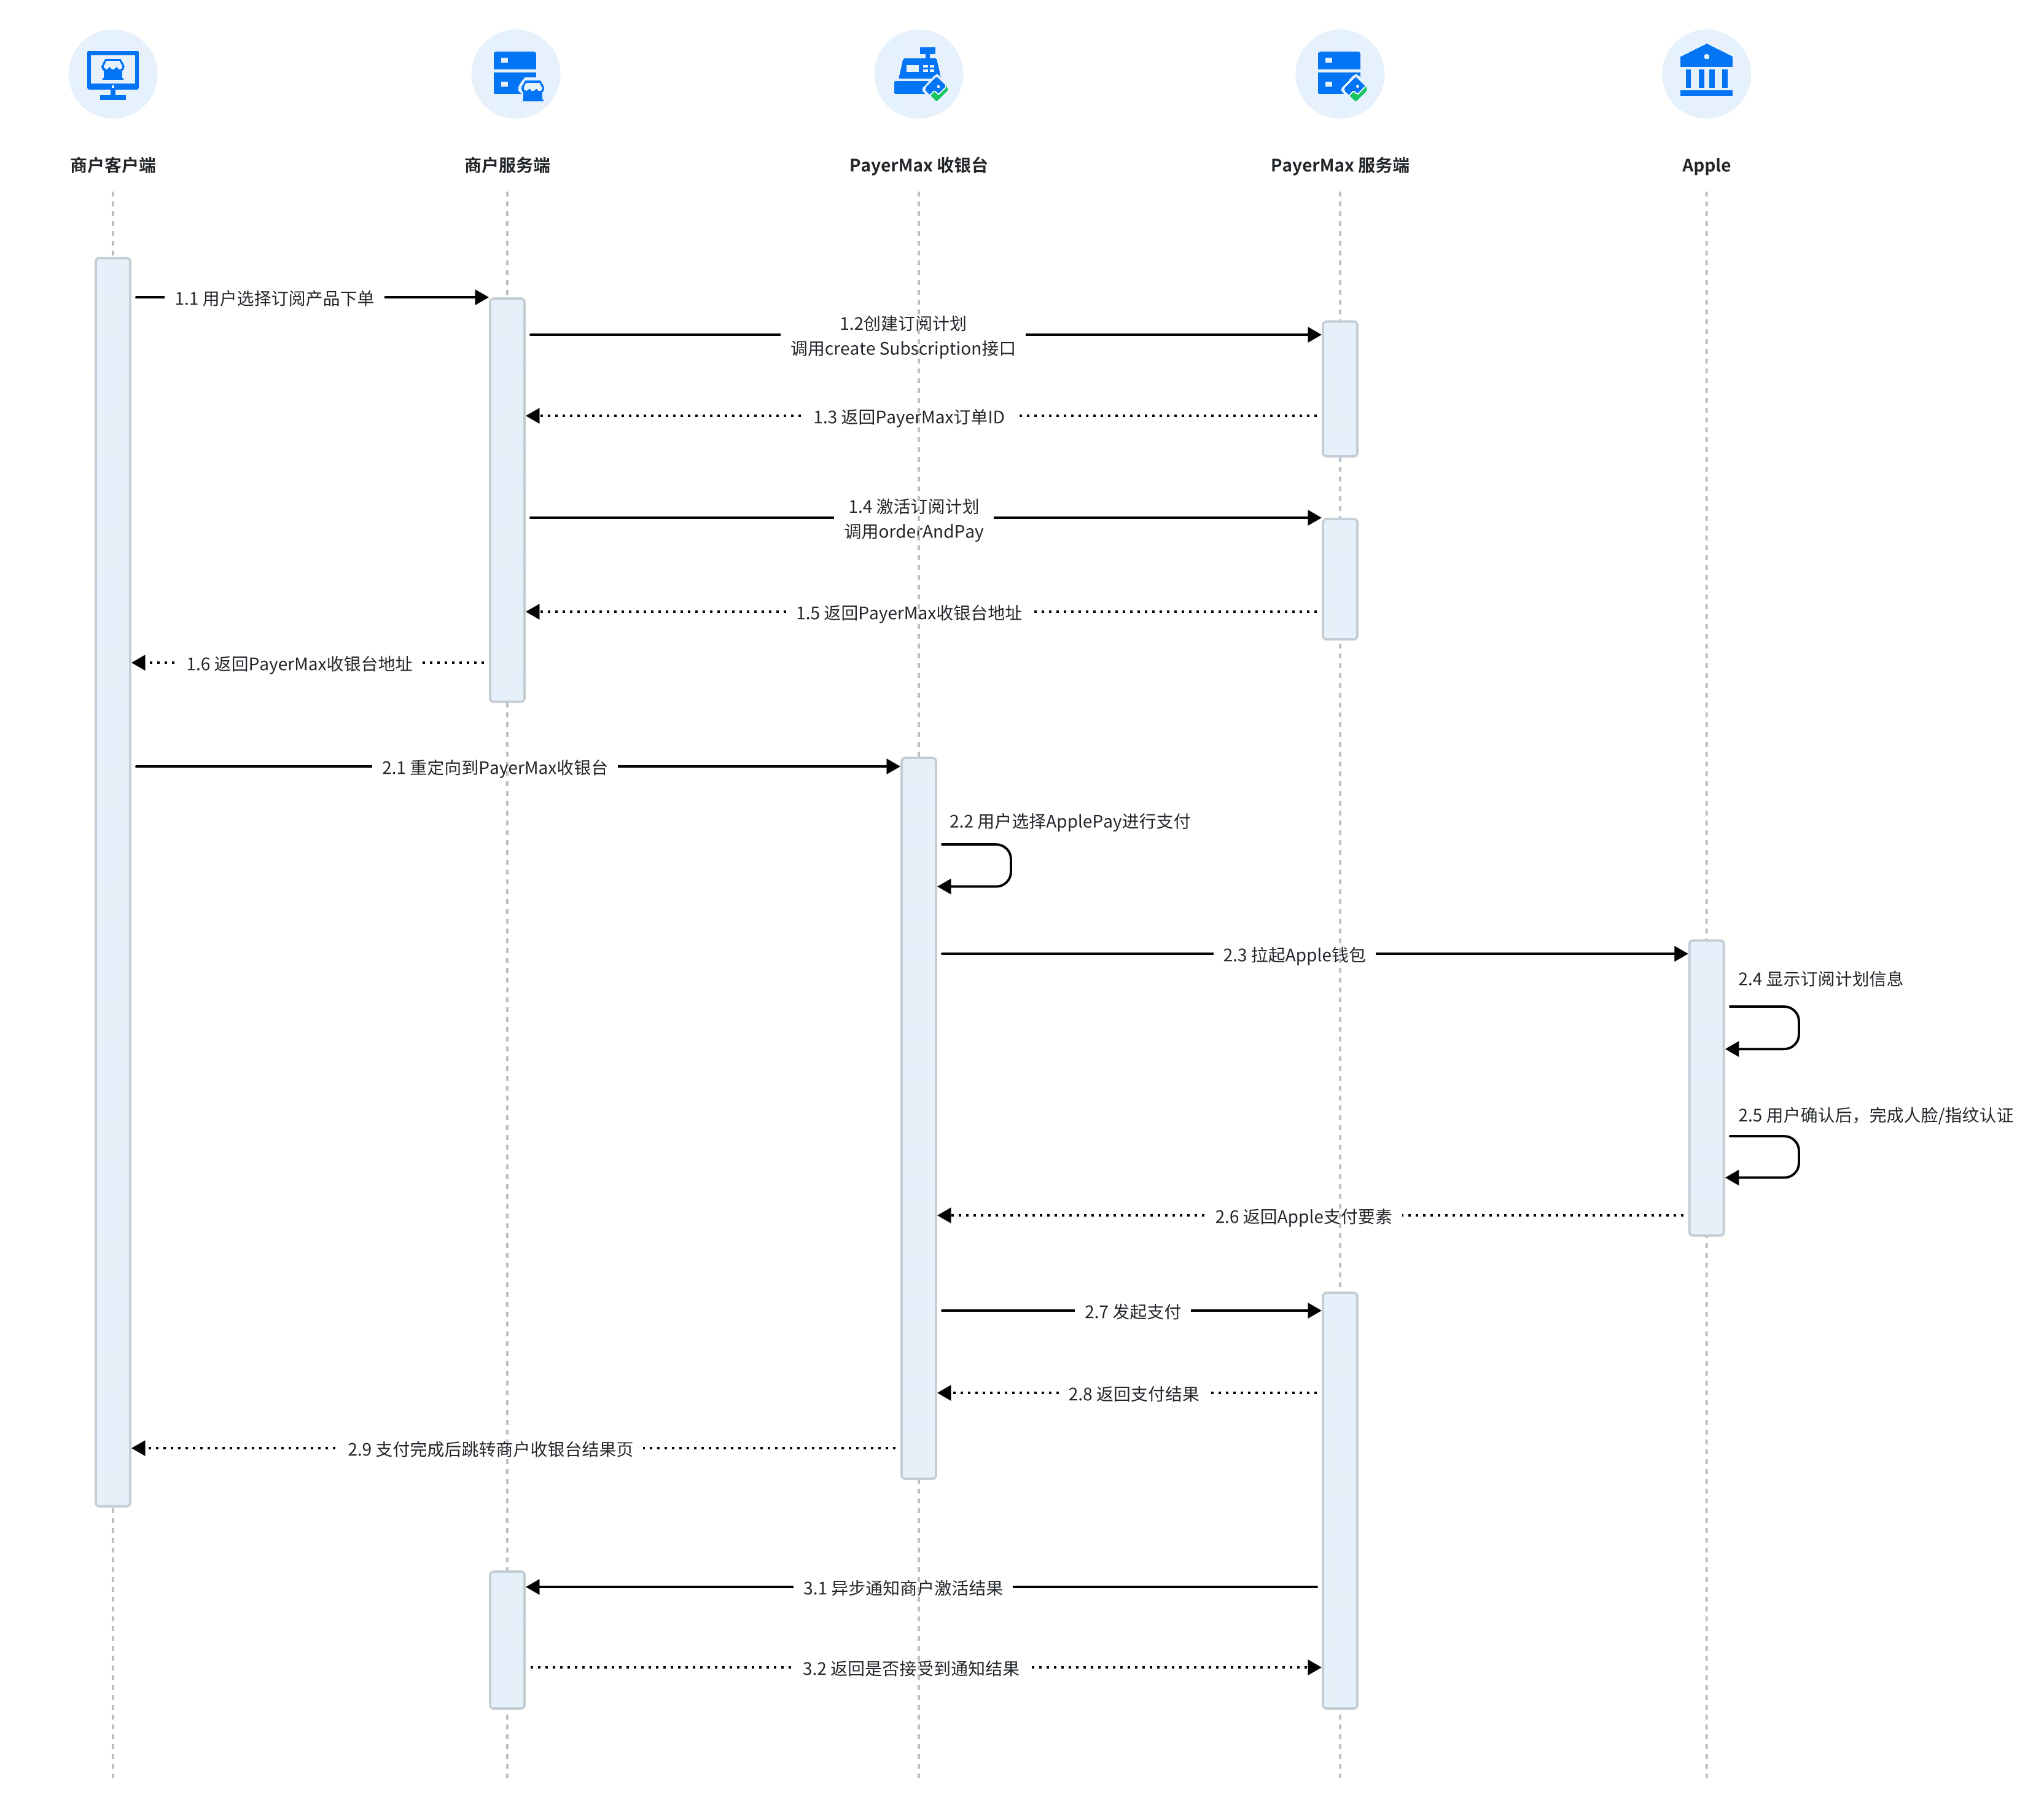The image size is (2044, 1808).
Task: Click the self-loop arrow under step 2.5
Action: click(1763, 1158)
